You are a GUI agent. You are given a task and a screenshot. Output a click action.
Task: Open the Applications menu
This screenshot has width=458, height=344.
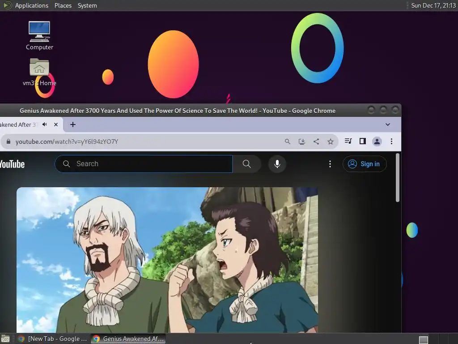point(32,5)
